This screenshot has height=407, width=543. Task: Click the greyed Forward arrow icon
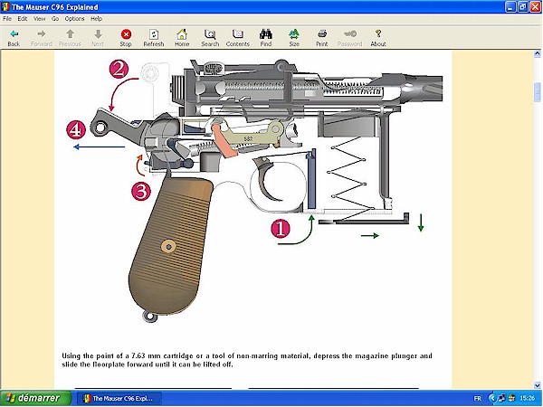click(42, 34)
